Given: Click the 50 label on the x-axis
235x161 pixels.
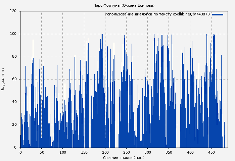Looking at the screenshot, I should [x=42, y=152].
